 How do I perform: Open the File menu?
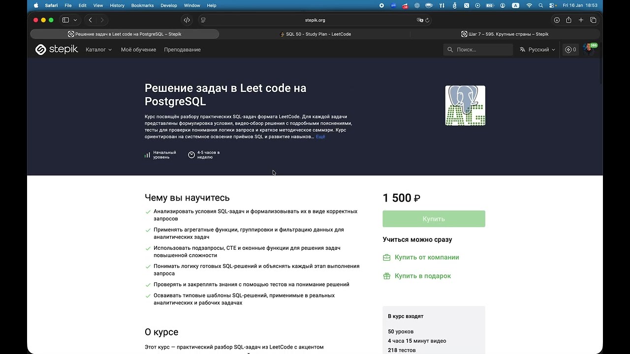[68, 5]
